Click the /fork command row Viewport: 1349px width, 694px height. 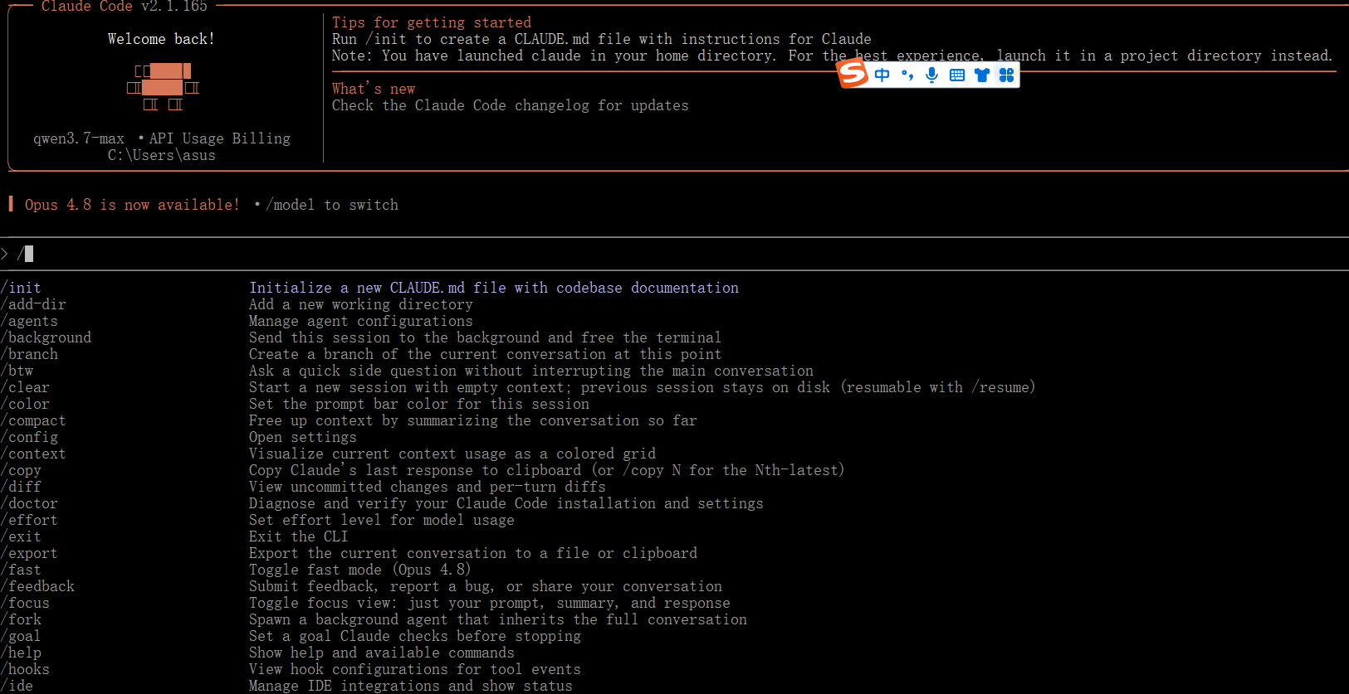coord(374,619)
